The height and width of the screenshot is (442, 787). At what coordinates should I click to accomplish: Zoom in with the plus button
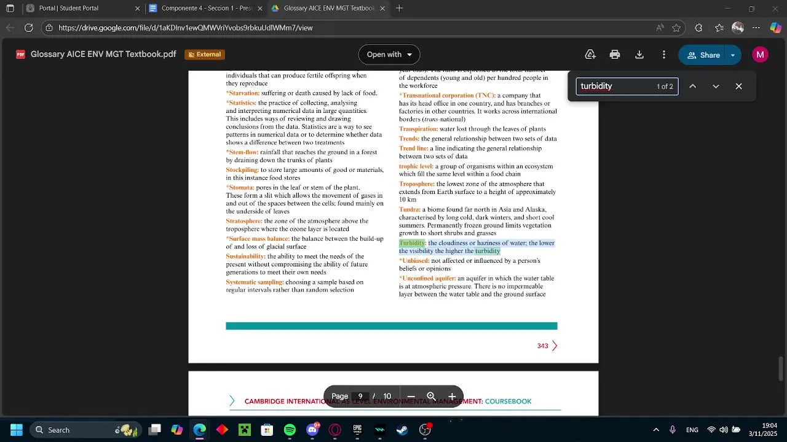point(452,397)
